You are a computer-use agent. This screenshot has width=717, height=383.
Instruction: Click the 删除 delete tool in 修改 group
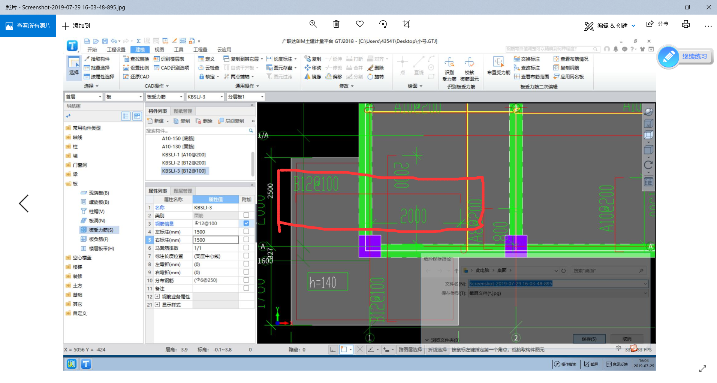coord(376,68)
